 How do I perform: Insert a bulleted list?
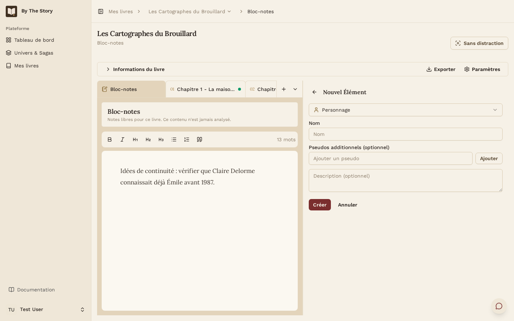pyautogui.click(x=174, y=139)
